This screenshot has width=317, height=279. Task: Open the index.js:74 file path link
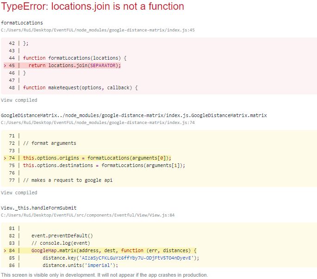point(98,123)
